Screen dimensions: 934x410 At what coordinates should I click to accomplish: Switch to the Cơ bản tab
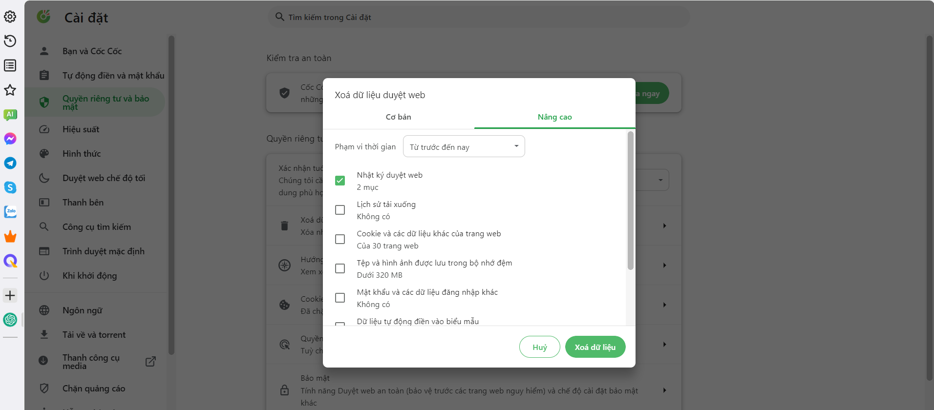click(x=399, y=117)
